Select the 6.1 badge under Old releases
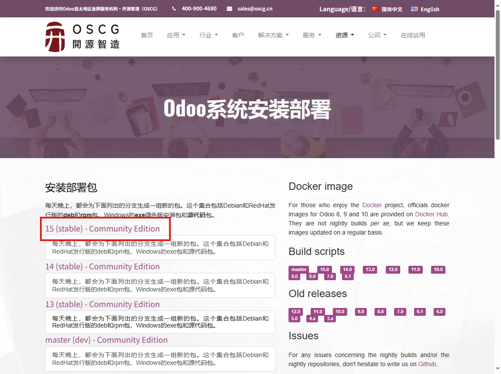 pos(419,311)
